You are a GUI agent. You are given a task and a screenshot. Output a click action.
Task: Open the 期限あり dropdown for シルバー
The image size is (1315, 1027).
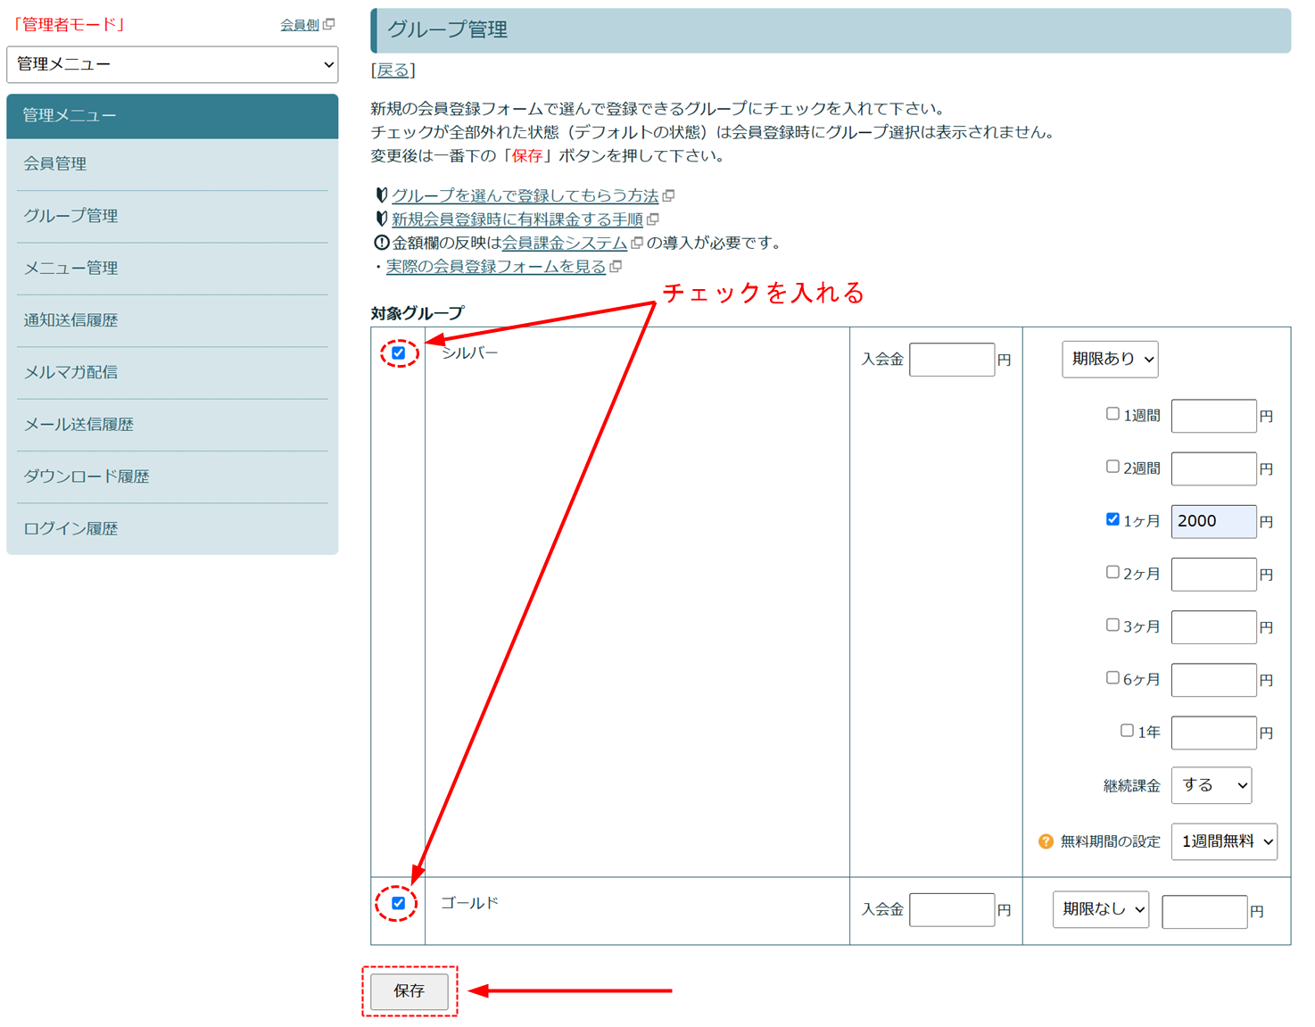(x=1109, y=359)
